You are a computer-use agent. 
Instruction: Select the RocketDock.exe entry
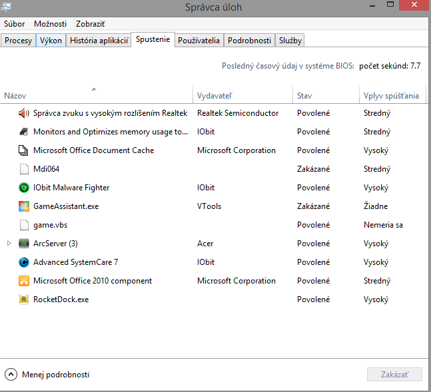pos(214,299)
